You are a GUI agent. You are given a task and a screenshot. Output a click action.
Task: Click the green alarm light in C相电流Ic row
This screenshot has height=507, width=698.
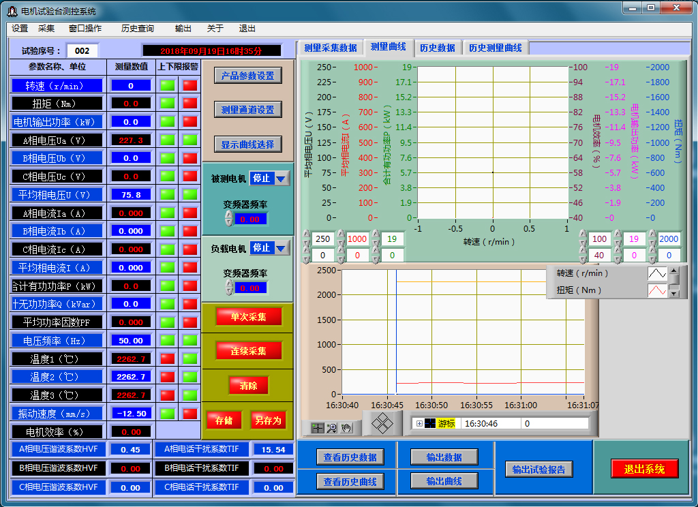(168, 249)
